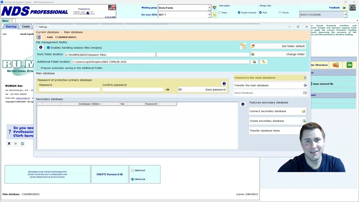
Task: Click the Ver. column header
Action: click(123, 104)
